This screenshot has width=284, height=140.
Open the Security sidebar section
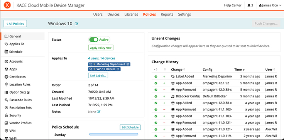tap(13, 115)
